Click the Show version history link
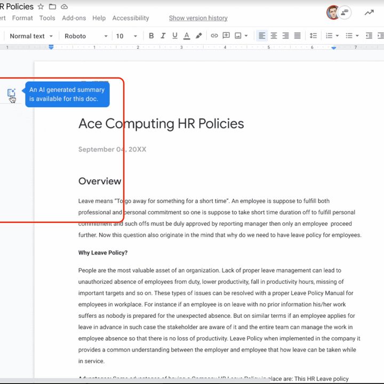Screen dimensions: 384x384 pos(198,18)
